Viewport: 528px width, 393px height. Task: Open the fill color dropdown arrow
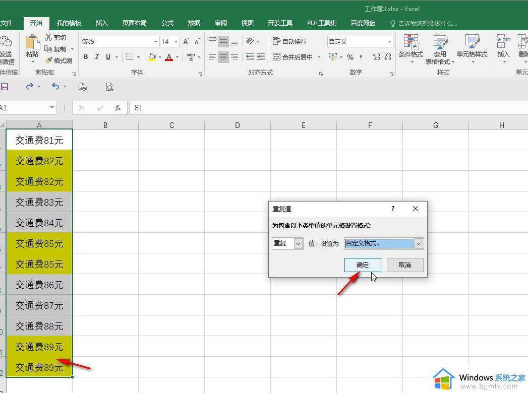coord(160,57)
